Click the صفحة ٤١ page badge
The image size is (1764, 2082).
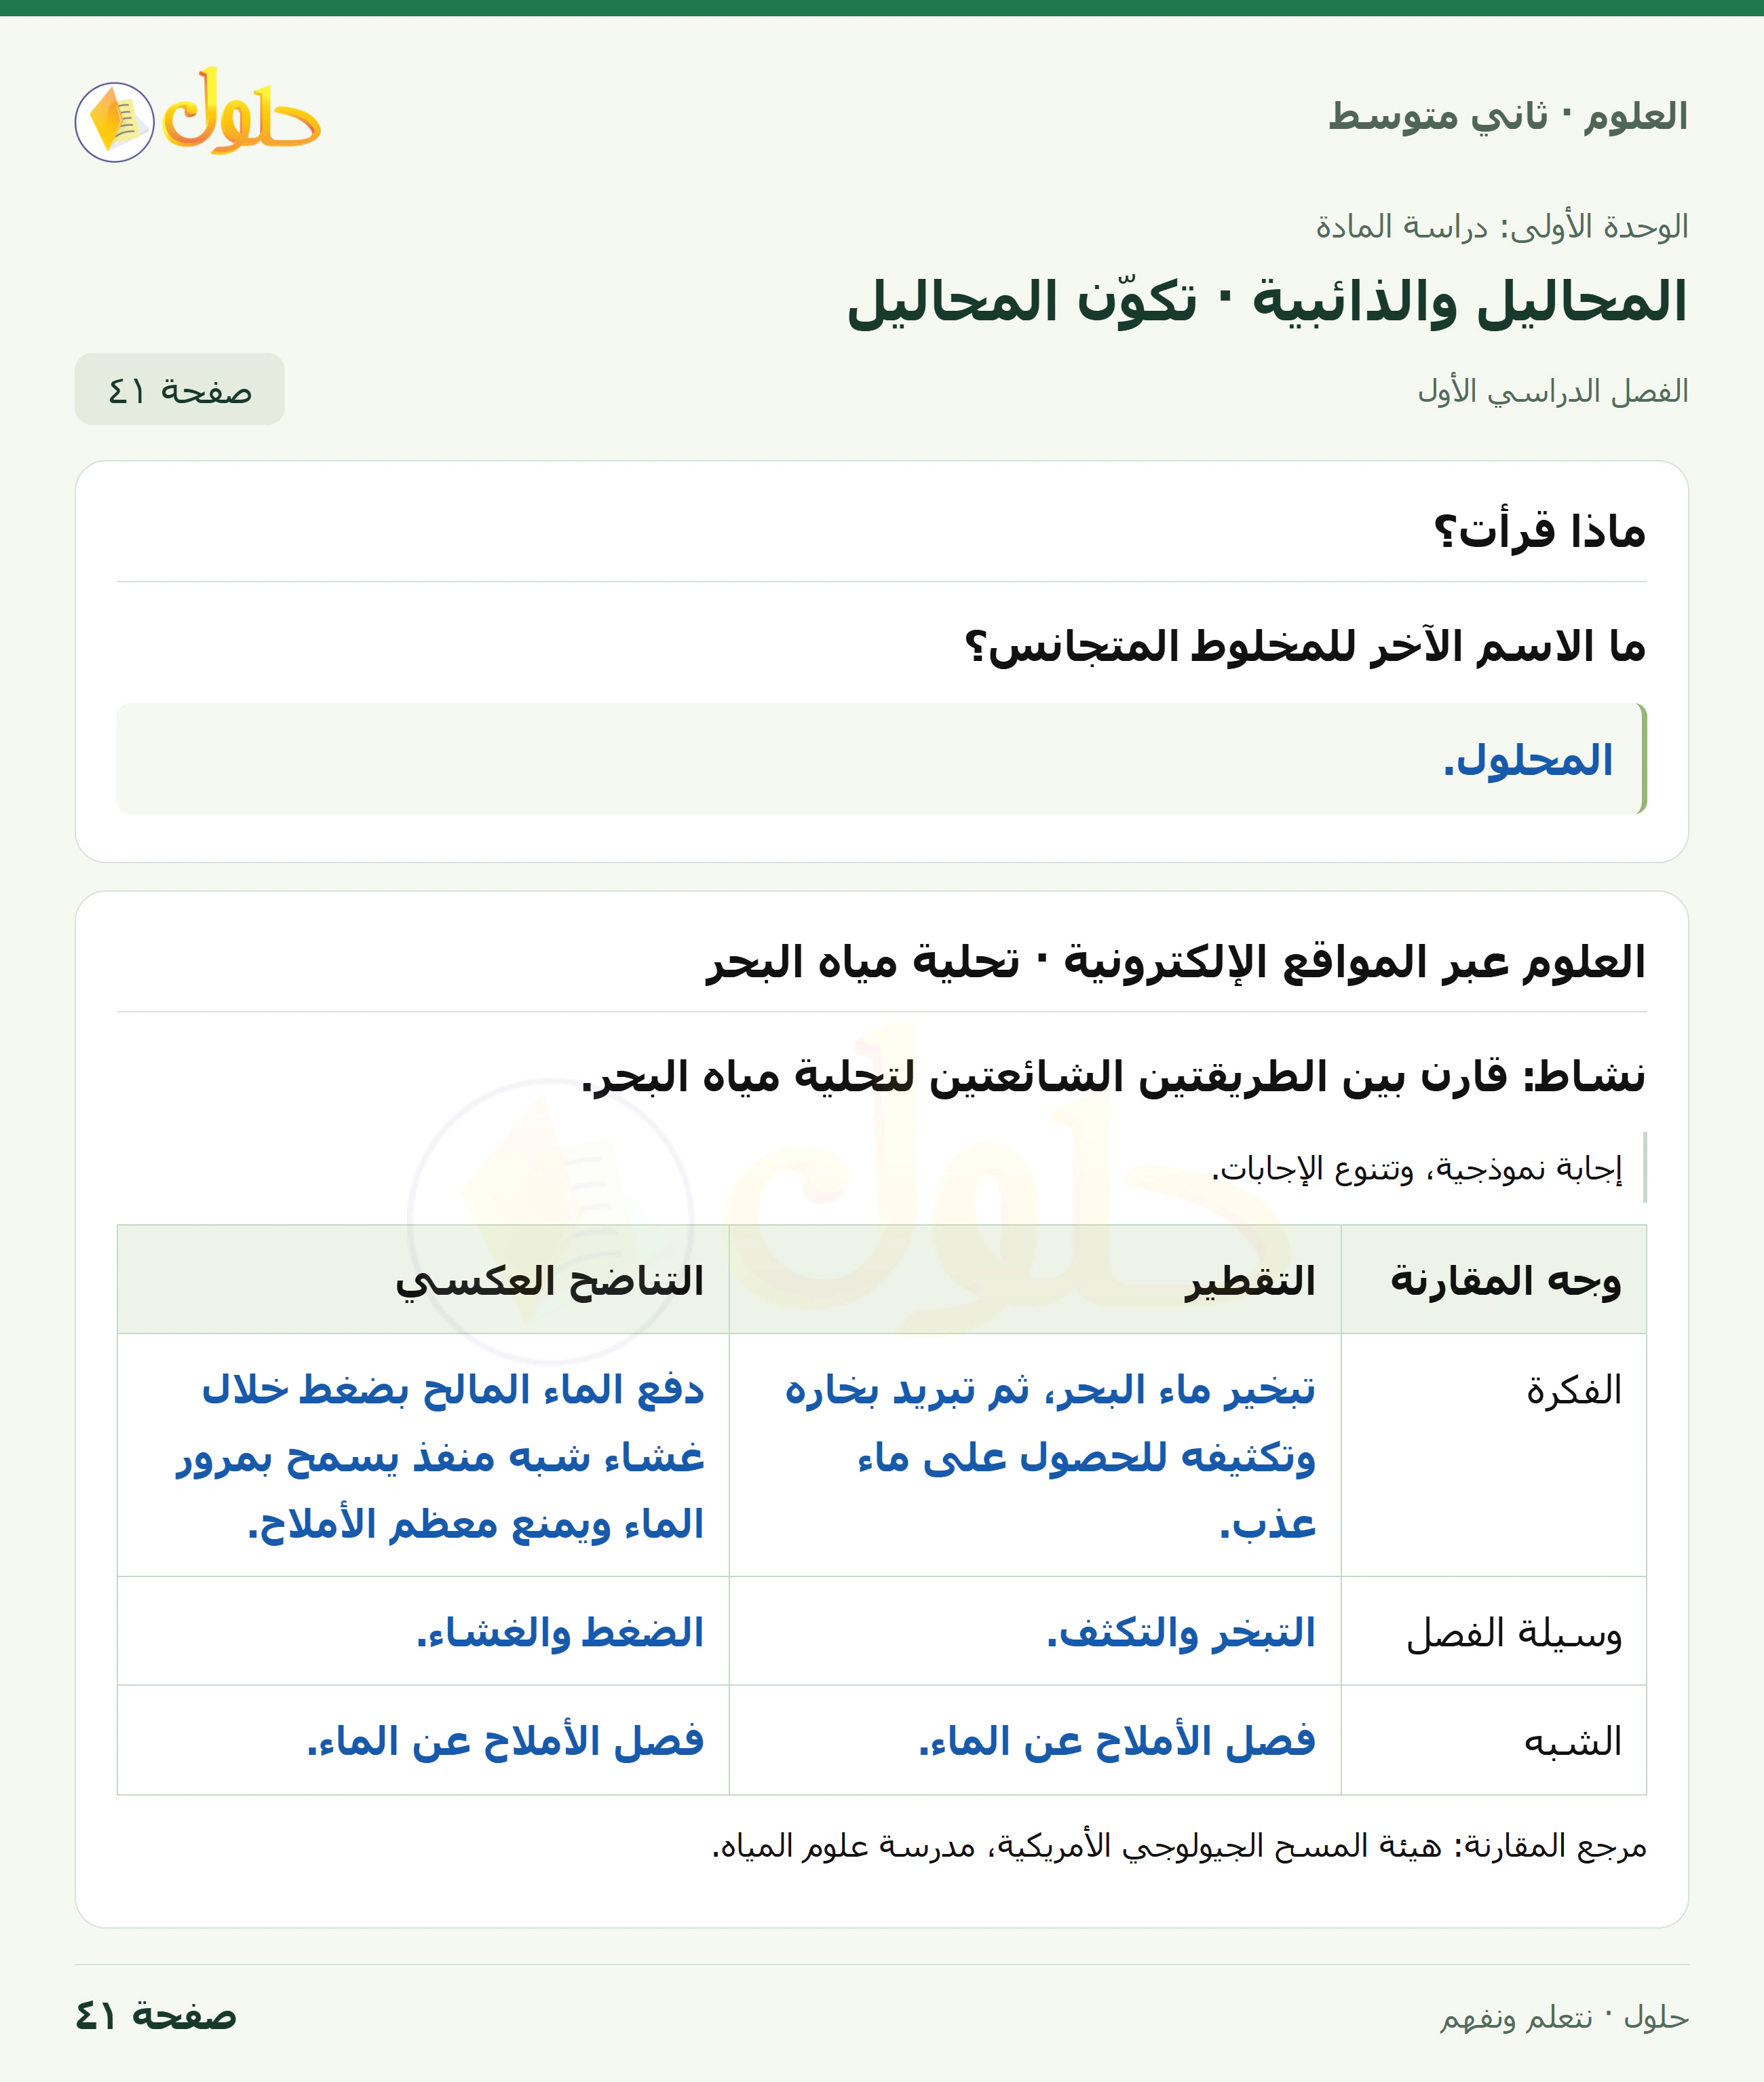click(x=180, y=389)
